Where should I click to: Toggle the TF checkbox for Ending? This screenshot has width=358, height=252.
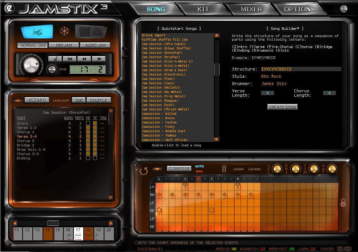click(x=95, y=158)
